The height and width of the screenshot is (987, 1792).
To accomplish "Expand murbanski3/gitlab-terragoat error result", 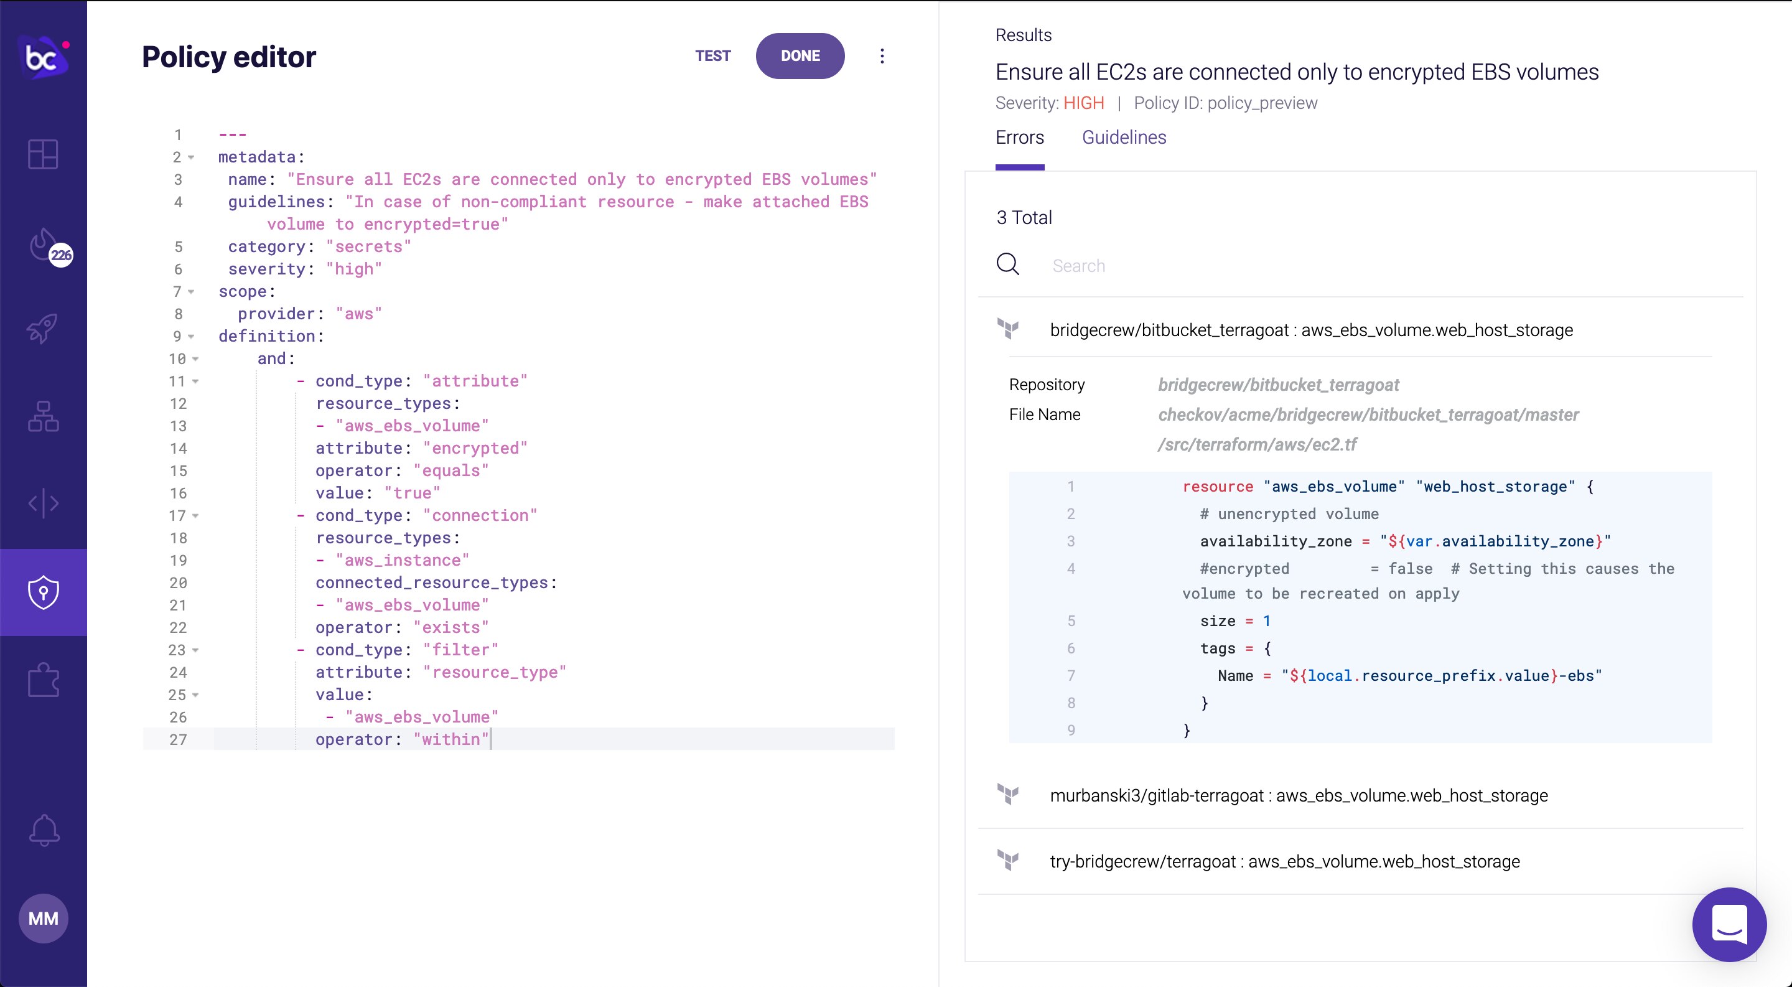I will pos(1298,795).
